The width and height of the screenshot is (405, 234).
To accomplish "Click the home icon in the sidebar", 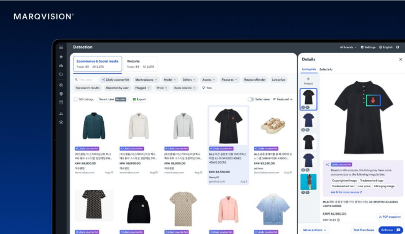I will 61,56.
